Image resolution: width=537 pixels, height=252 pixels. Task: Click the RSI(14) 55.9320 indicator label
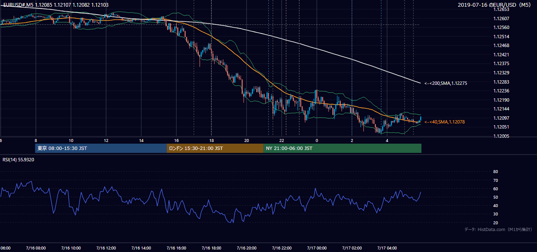18,160
